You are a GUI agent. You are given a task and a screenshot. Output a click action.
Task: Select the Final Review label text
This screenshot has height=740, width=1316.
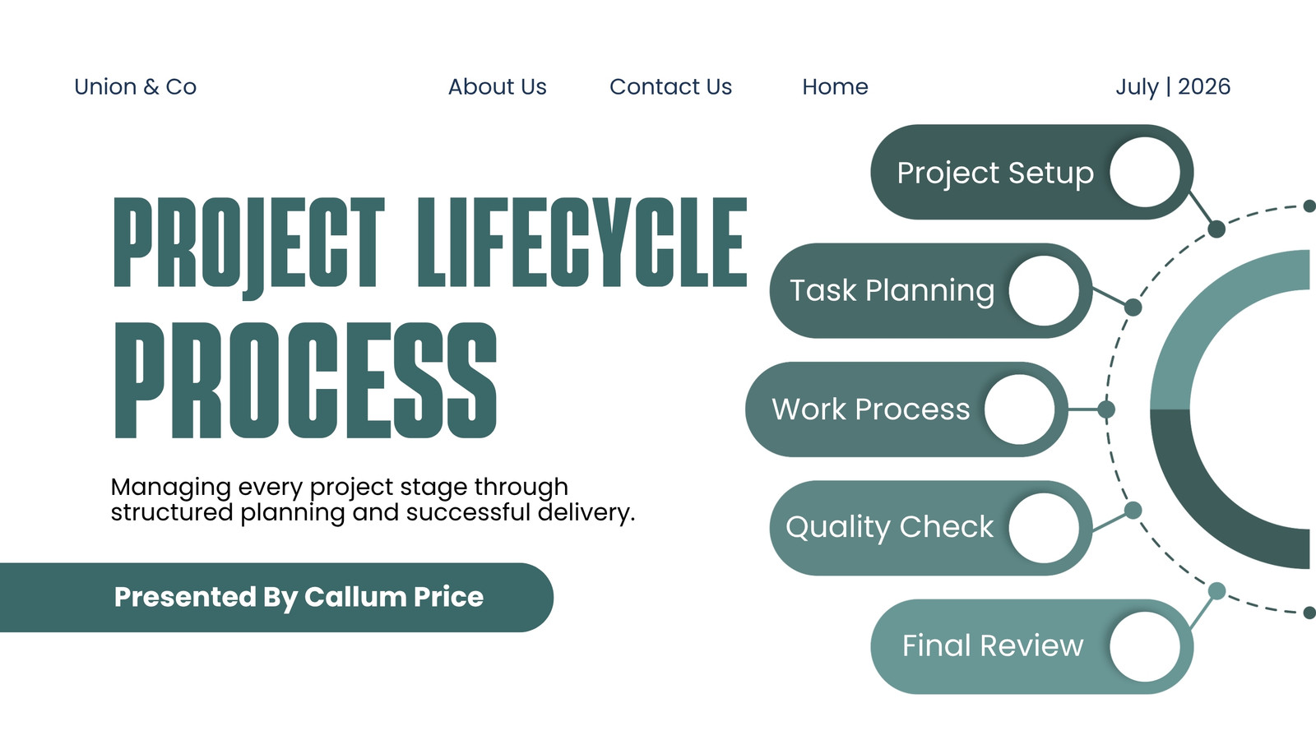tap(993, 645)
